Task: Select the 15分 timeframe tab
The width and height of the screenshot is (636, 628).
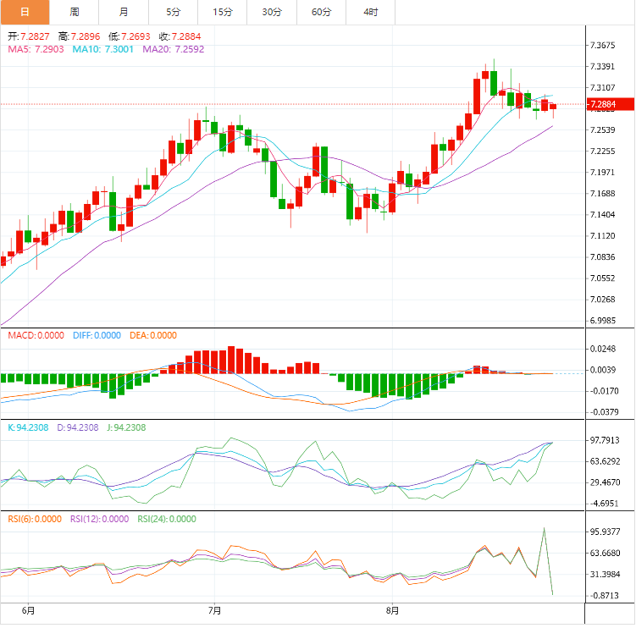Action: pos(223,12)
